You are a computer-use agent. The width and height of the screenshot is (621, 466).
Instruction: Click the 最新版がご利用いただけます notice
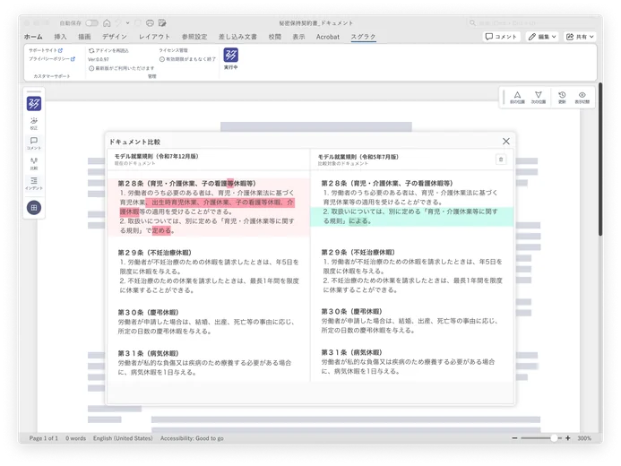tap(122, 68)
